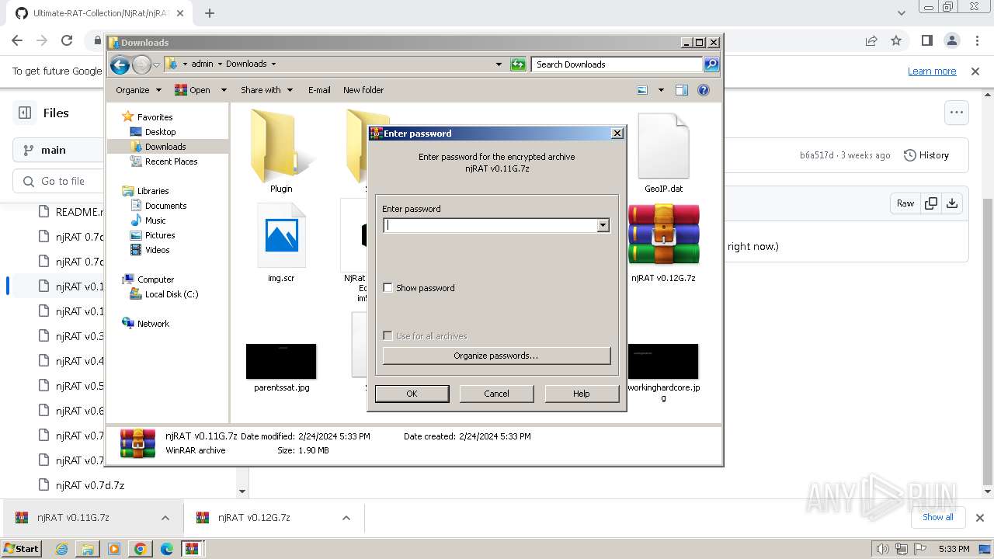Open Chrome profile avatar menu
The width and height of the screenshot is (994, 559).
[952, 41]
